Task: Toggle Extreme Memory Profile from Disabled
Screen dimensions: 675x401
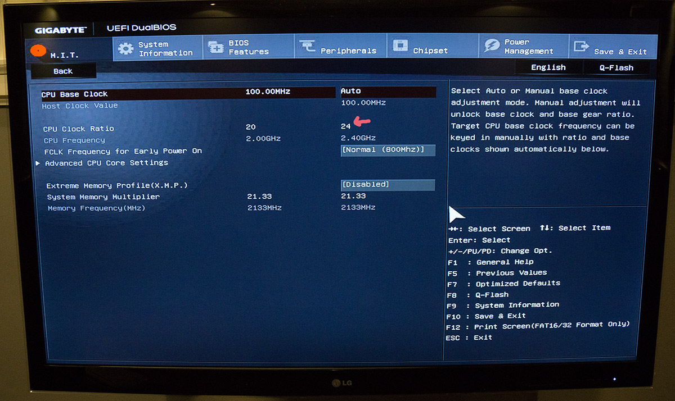Action: 388,184
